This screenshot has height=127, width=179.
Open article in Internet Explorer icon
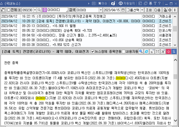(x=146, y=51)
